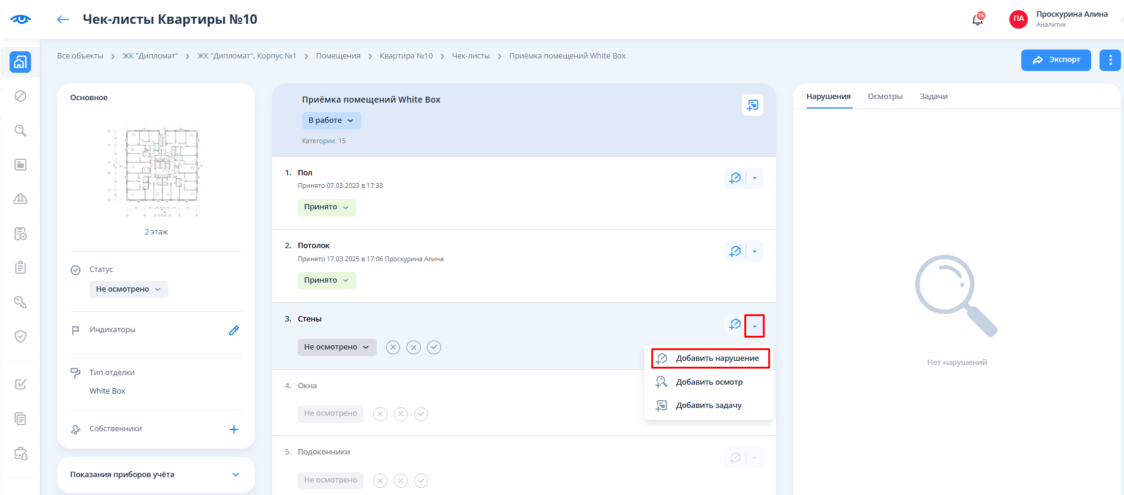Switch to the Задачи tab
Image resolution: width=1124 pixels, height=495 pixels.
(933, 97)
